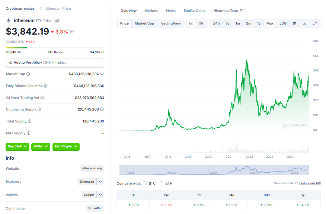Expand the chart to fullscreen
Viewport: 326px width, 214px height.
tap(315, 23)
